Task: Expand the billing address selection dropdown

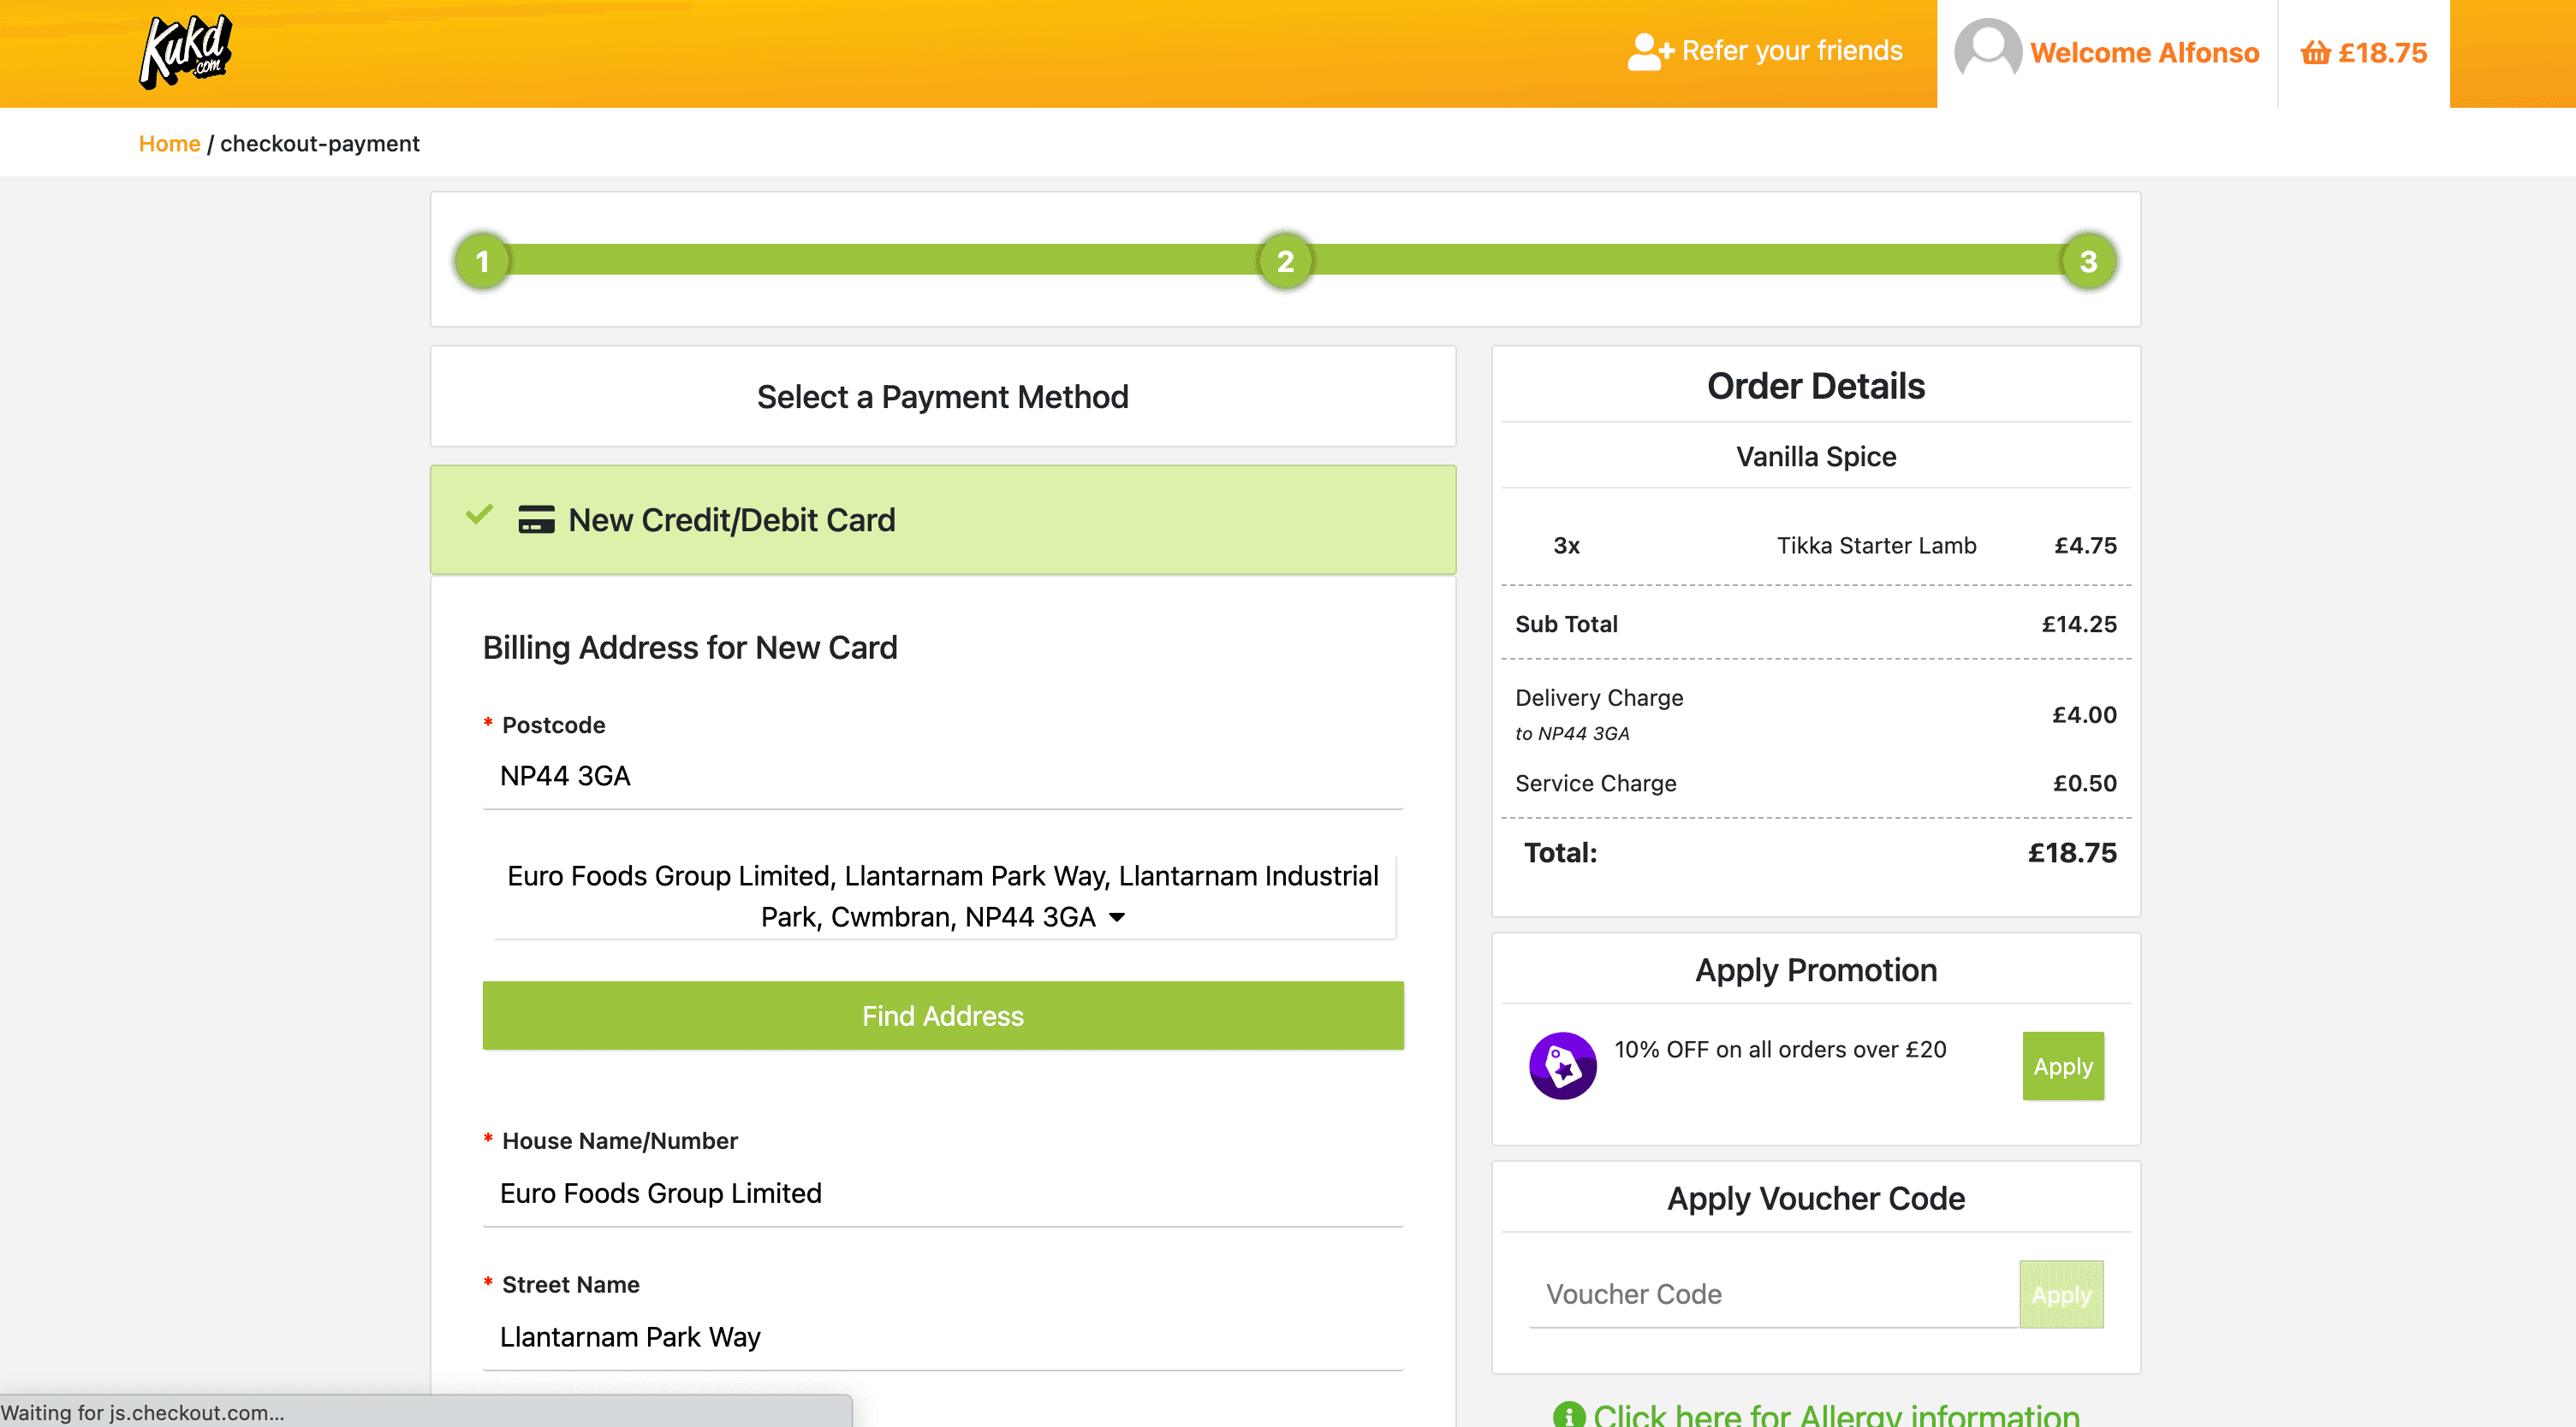Action: [x=942, y=897]
